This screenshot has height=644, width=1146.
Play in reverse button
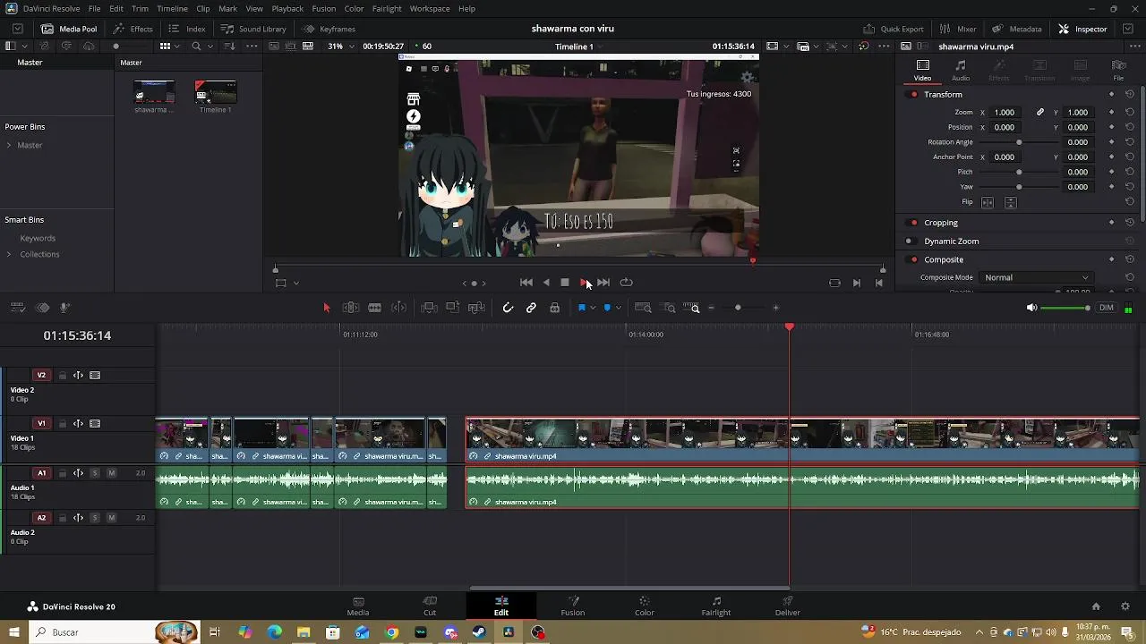coord(546,283)
